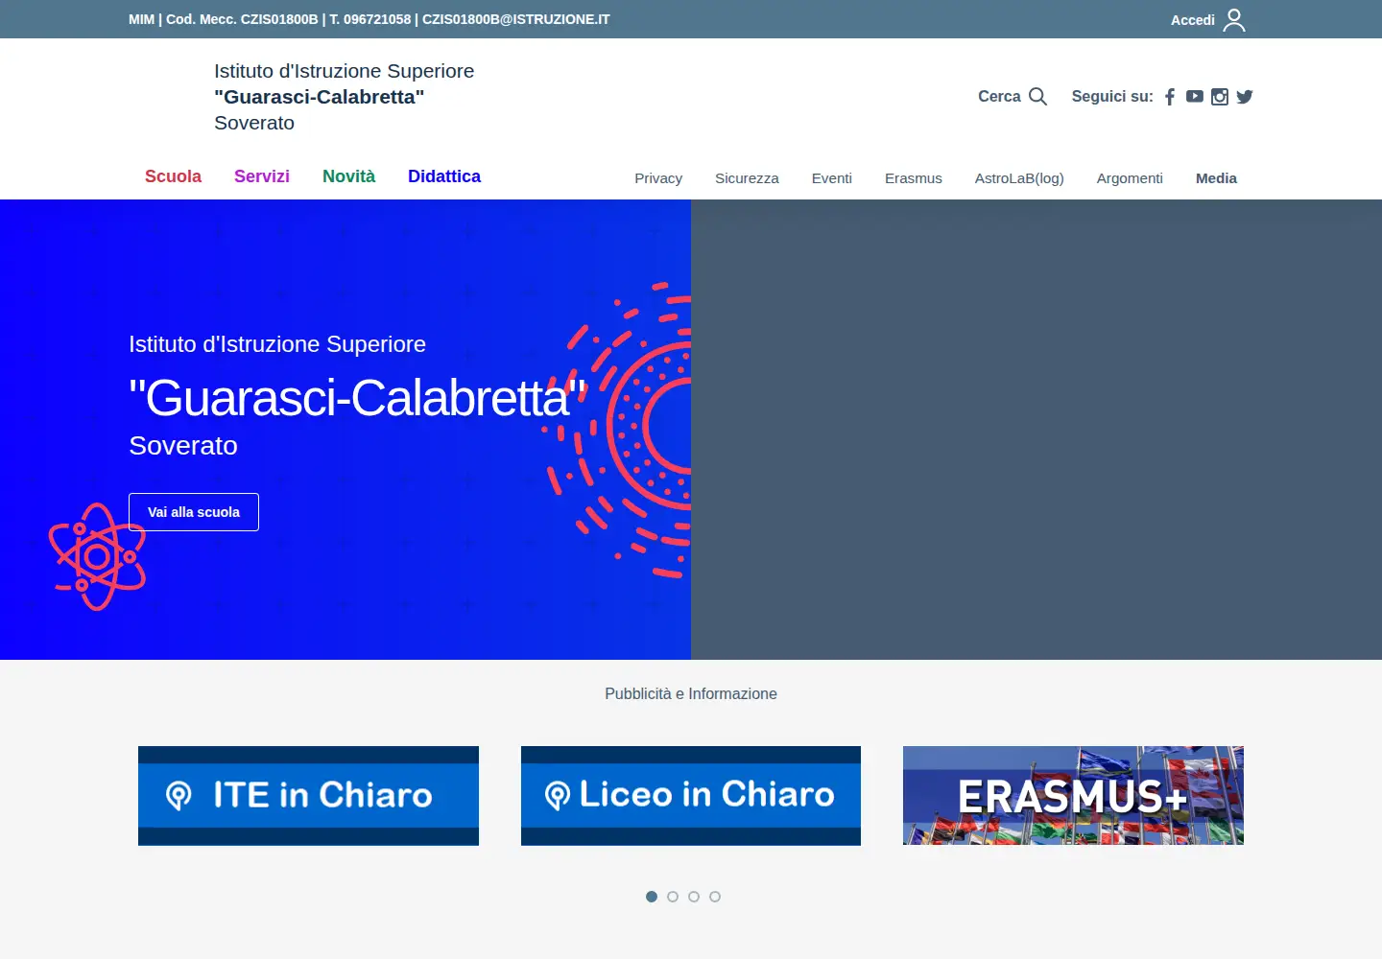Open the Servizi menu
The image size is (1382, 959).
pos(262,176)
